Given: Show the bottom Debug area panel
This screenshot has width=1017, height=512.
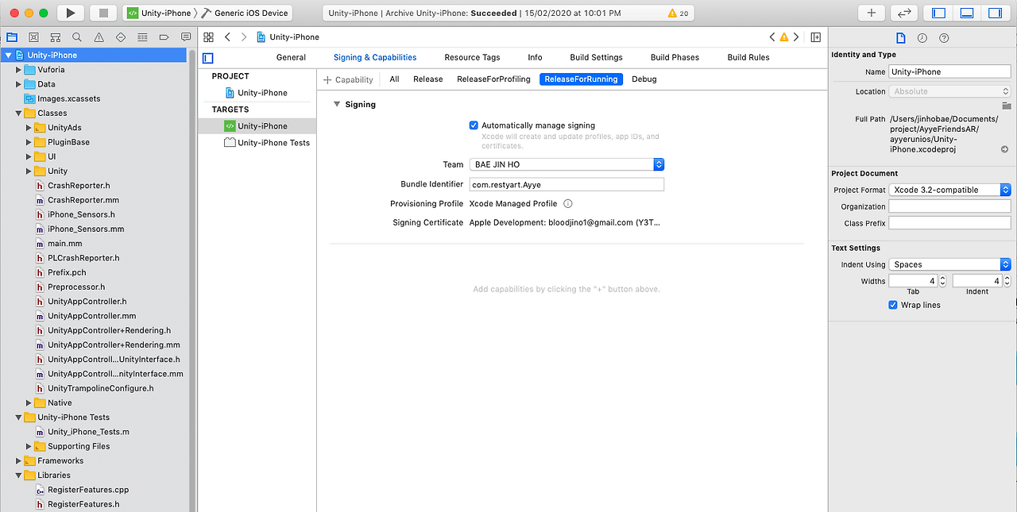Looking at the screenshot, I should [966, 13].
